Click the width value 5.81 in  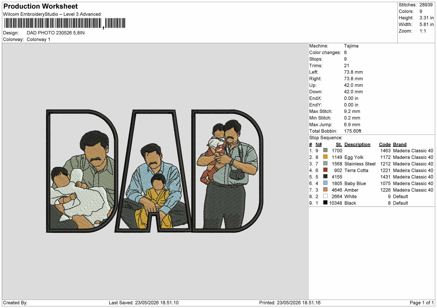pyautogui.click(x=426, y=24)
